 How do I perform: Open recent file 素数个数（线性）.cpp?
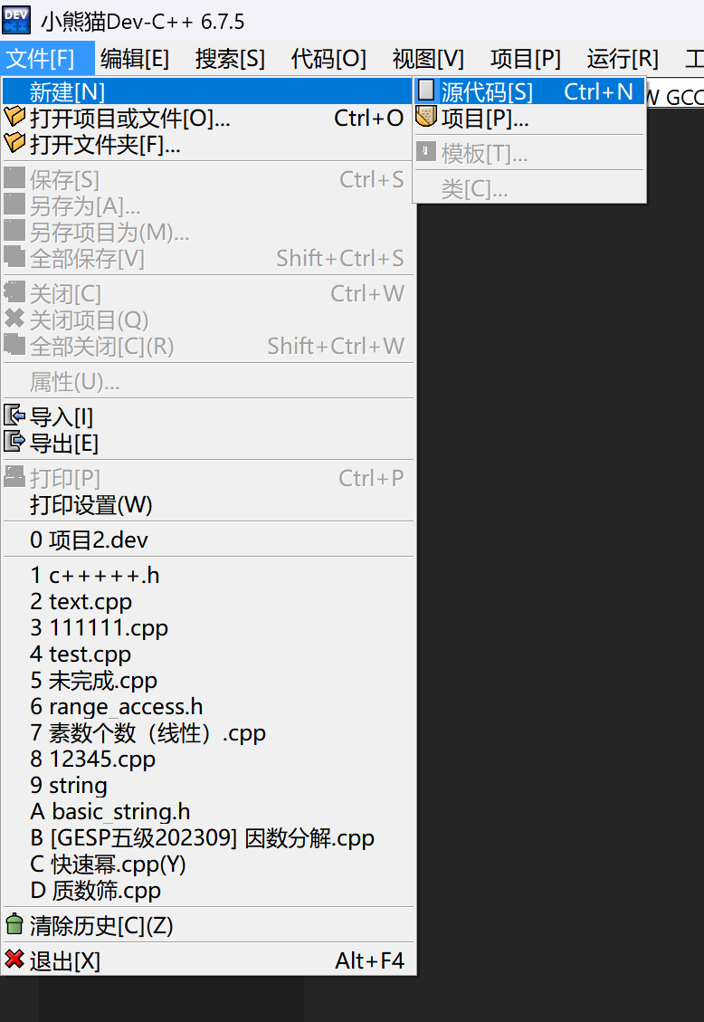point(147,733)
